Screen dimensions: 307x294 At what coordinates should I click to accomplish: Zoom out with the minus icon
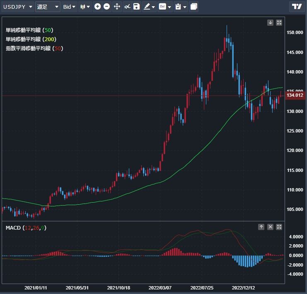point(107,7)
